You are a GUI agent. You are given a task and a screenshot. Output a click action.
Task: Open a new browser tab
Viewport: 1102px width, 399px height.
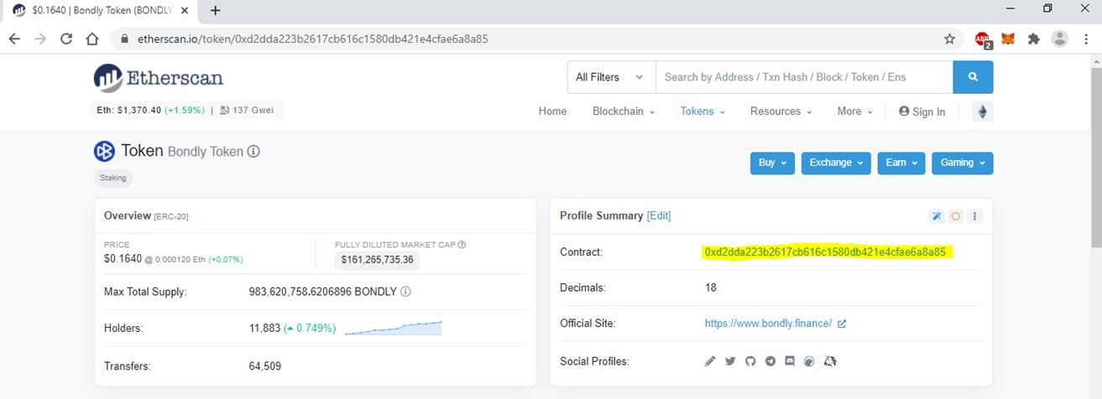[216, 11]
